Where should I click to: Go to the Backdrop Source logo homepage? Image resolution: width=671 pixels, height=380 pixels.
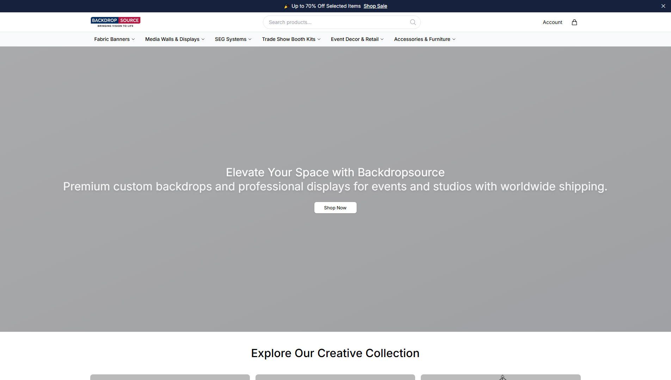tap(116, 22)
